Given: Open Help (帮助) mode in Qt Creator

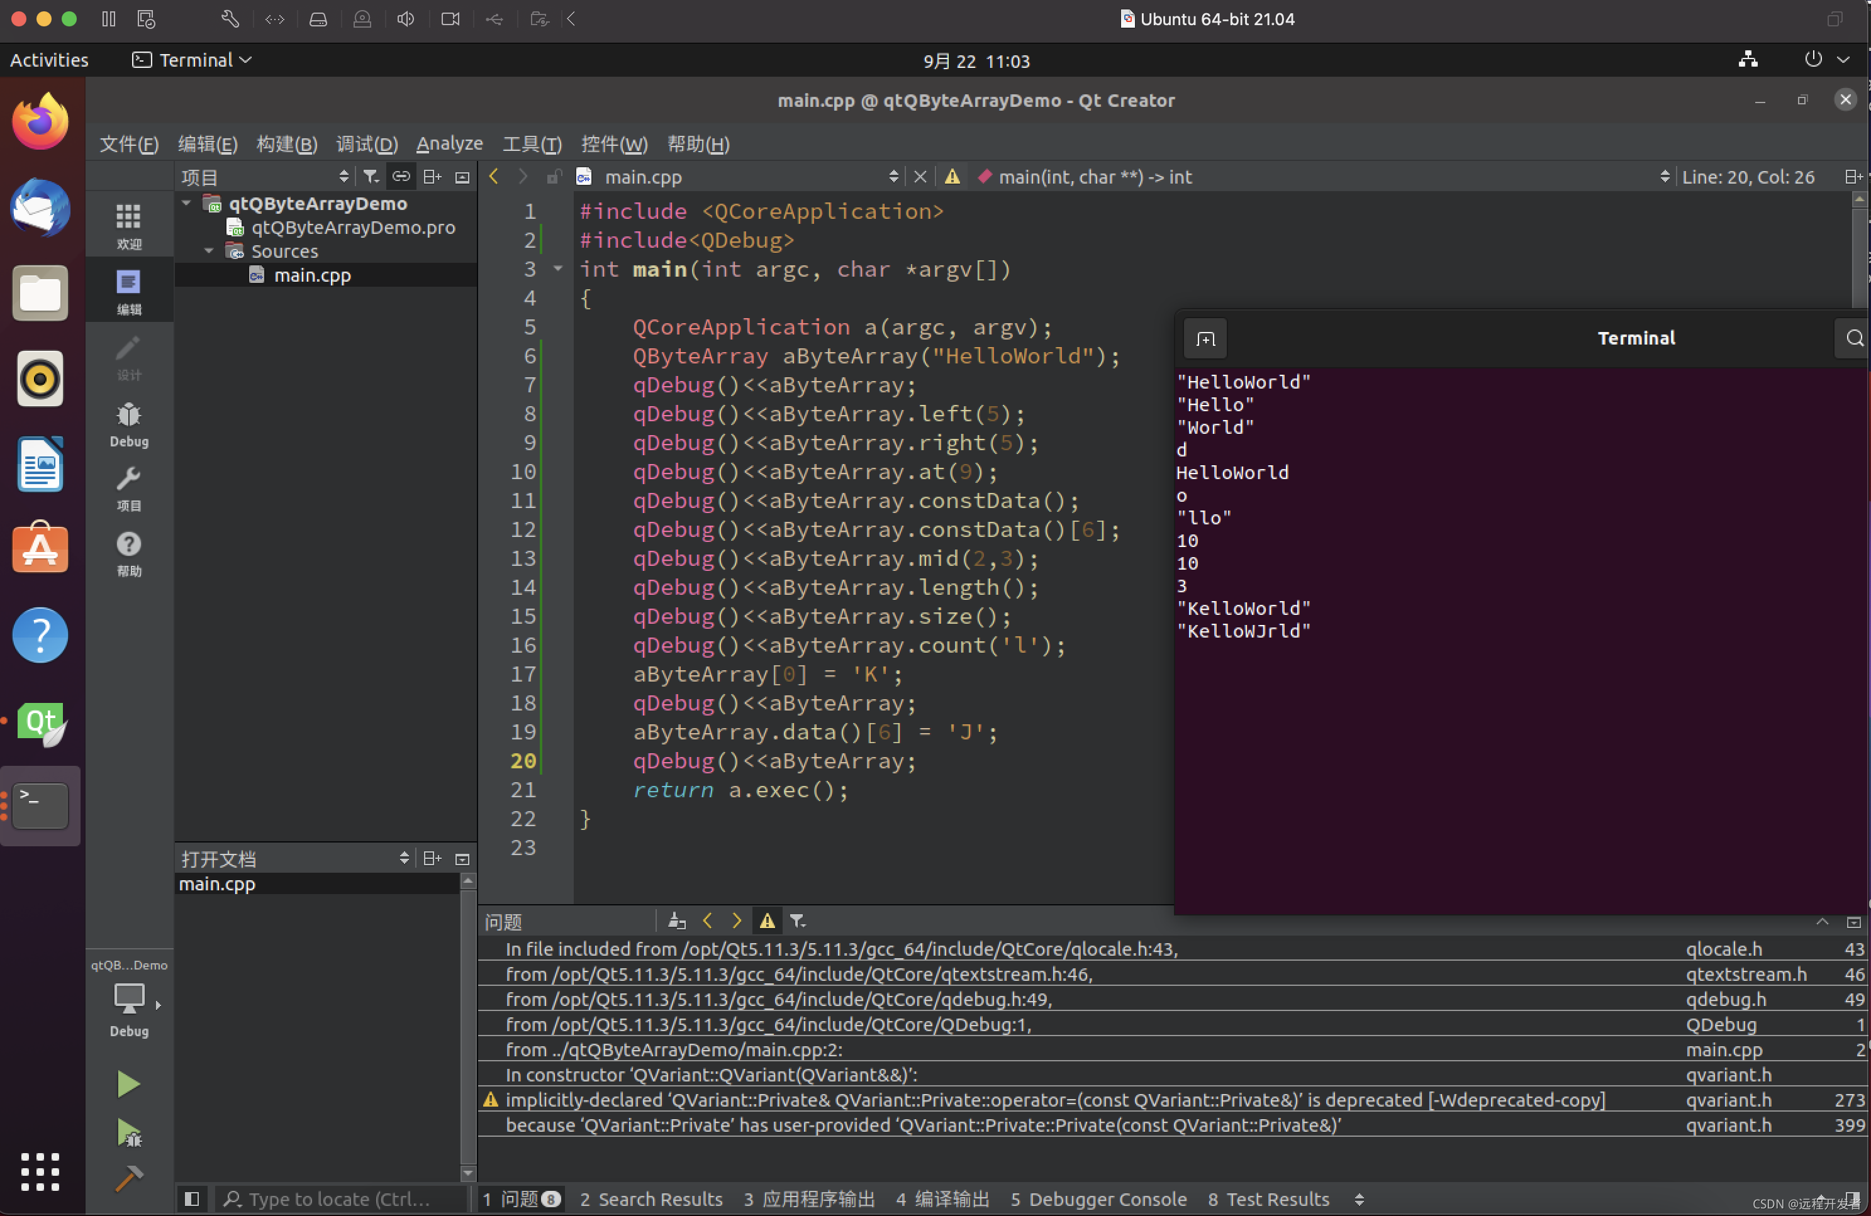Looking at the screenshot, I should 129,553.
